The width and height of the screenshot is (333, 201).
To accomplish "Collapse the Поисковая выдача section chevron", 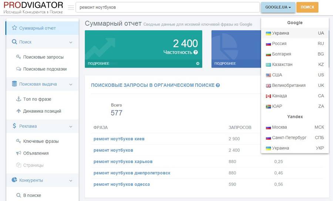I will coord(71,84).
